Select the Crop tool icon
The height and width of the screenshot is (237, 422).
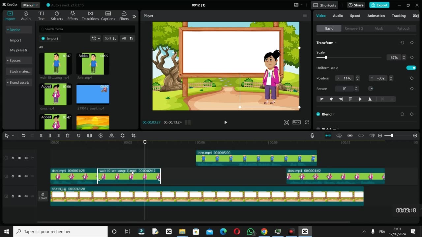pos(134,136)
